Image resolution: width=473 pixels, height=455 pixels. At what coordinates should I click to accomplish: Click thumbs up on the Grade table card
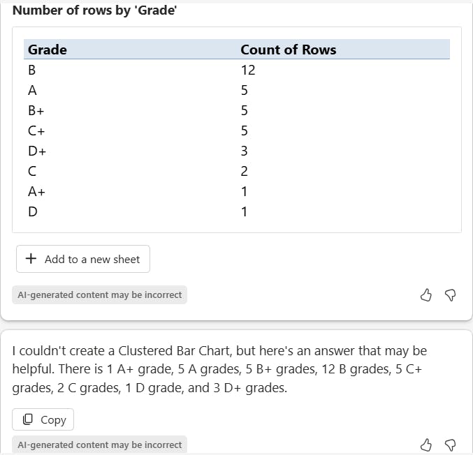click(426, 295)
